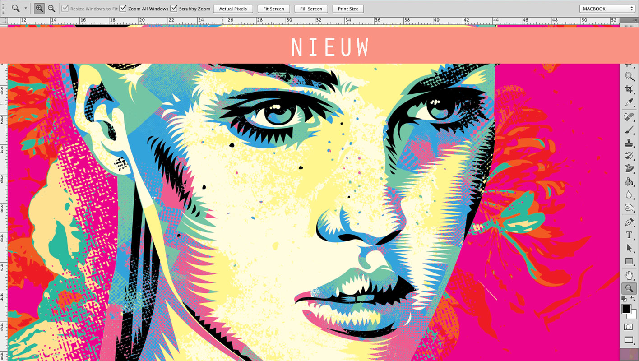Select the Type tool
This screenshot has width=639, height=361.
629,235
